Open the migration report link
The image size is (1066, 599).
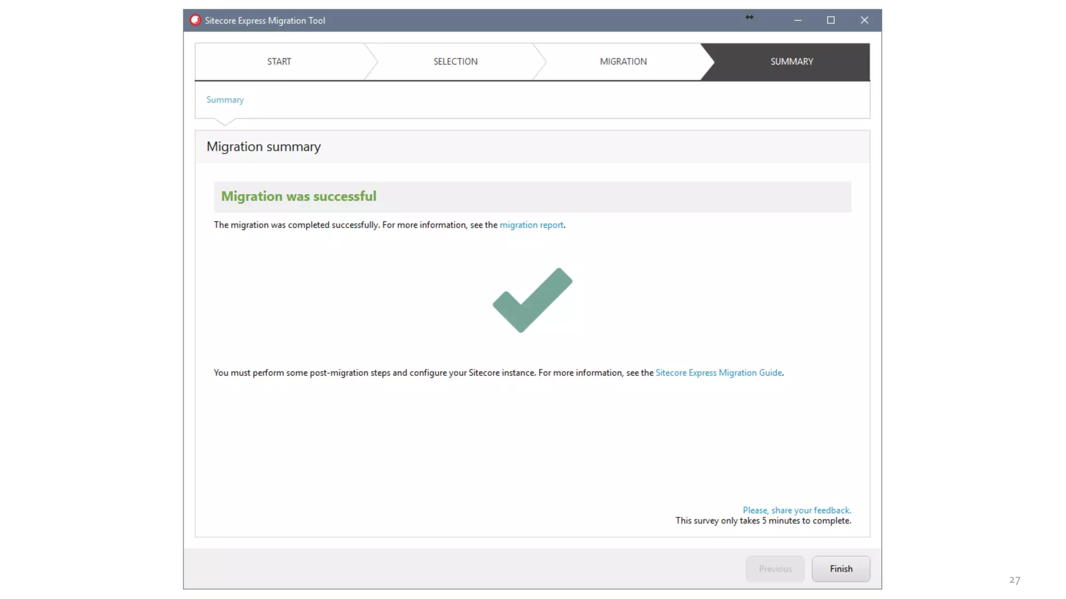[x=531, y=225]
